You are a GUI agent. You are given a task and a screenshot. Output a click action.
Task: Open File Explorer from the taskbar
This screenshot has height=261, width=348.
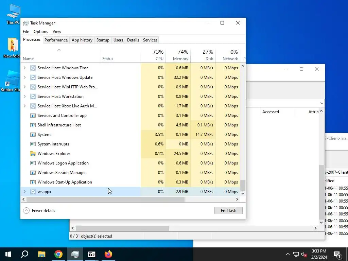[41, 254]
